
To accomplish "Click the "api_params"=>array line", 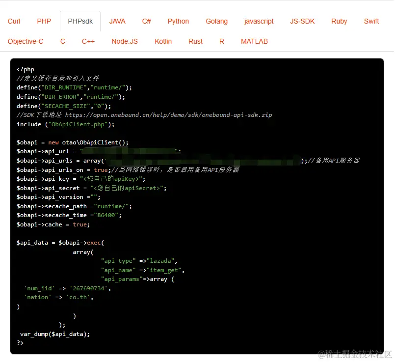I will click(137, 279).
